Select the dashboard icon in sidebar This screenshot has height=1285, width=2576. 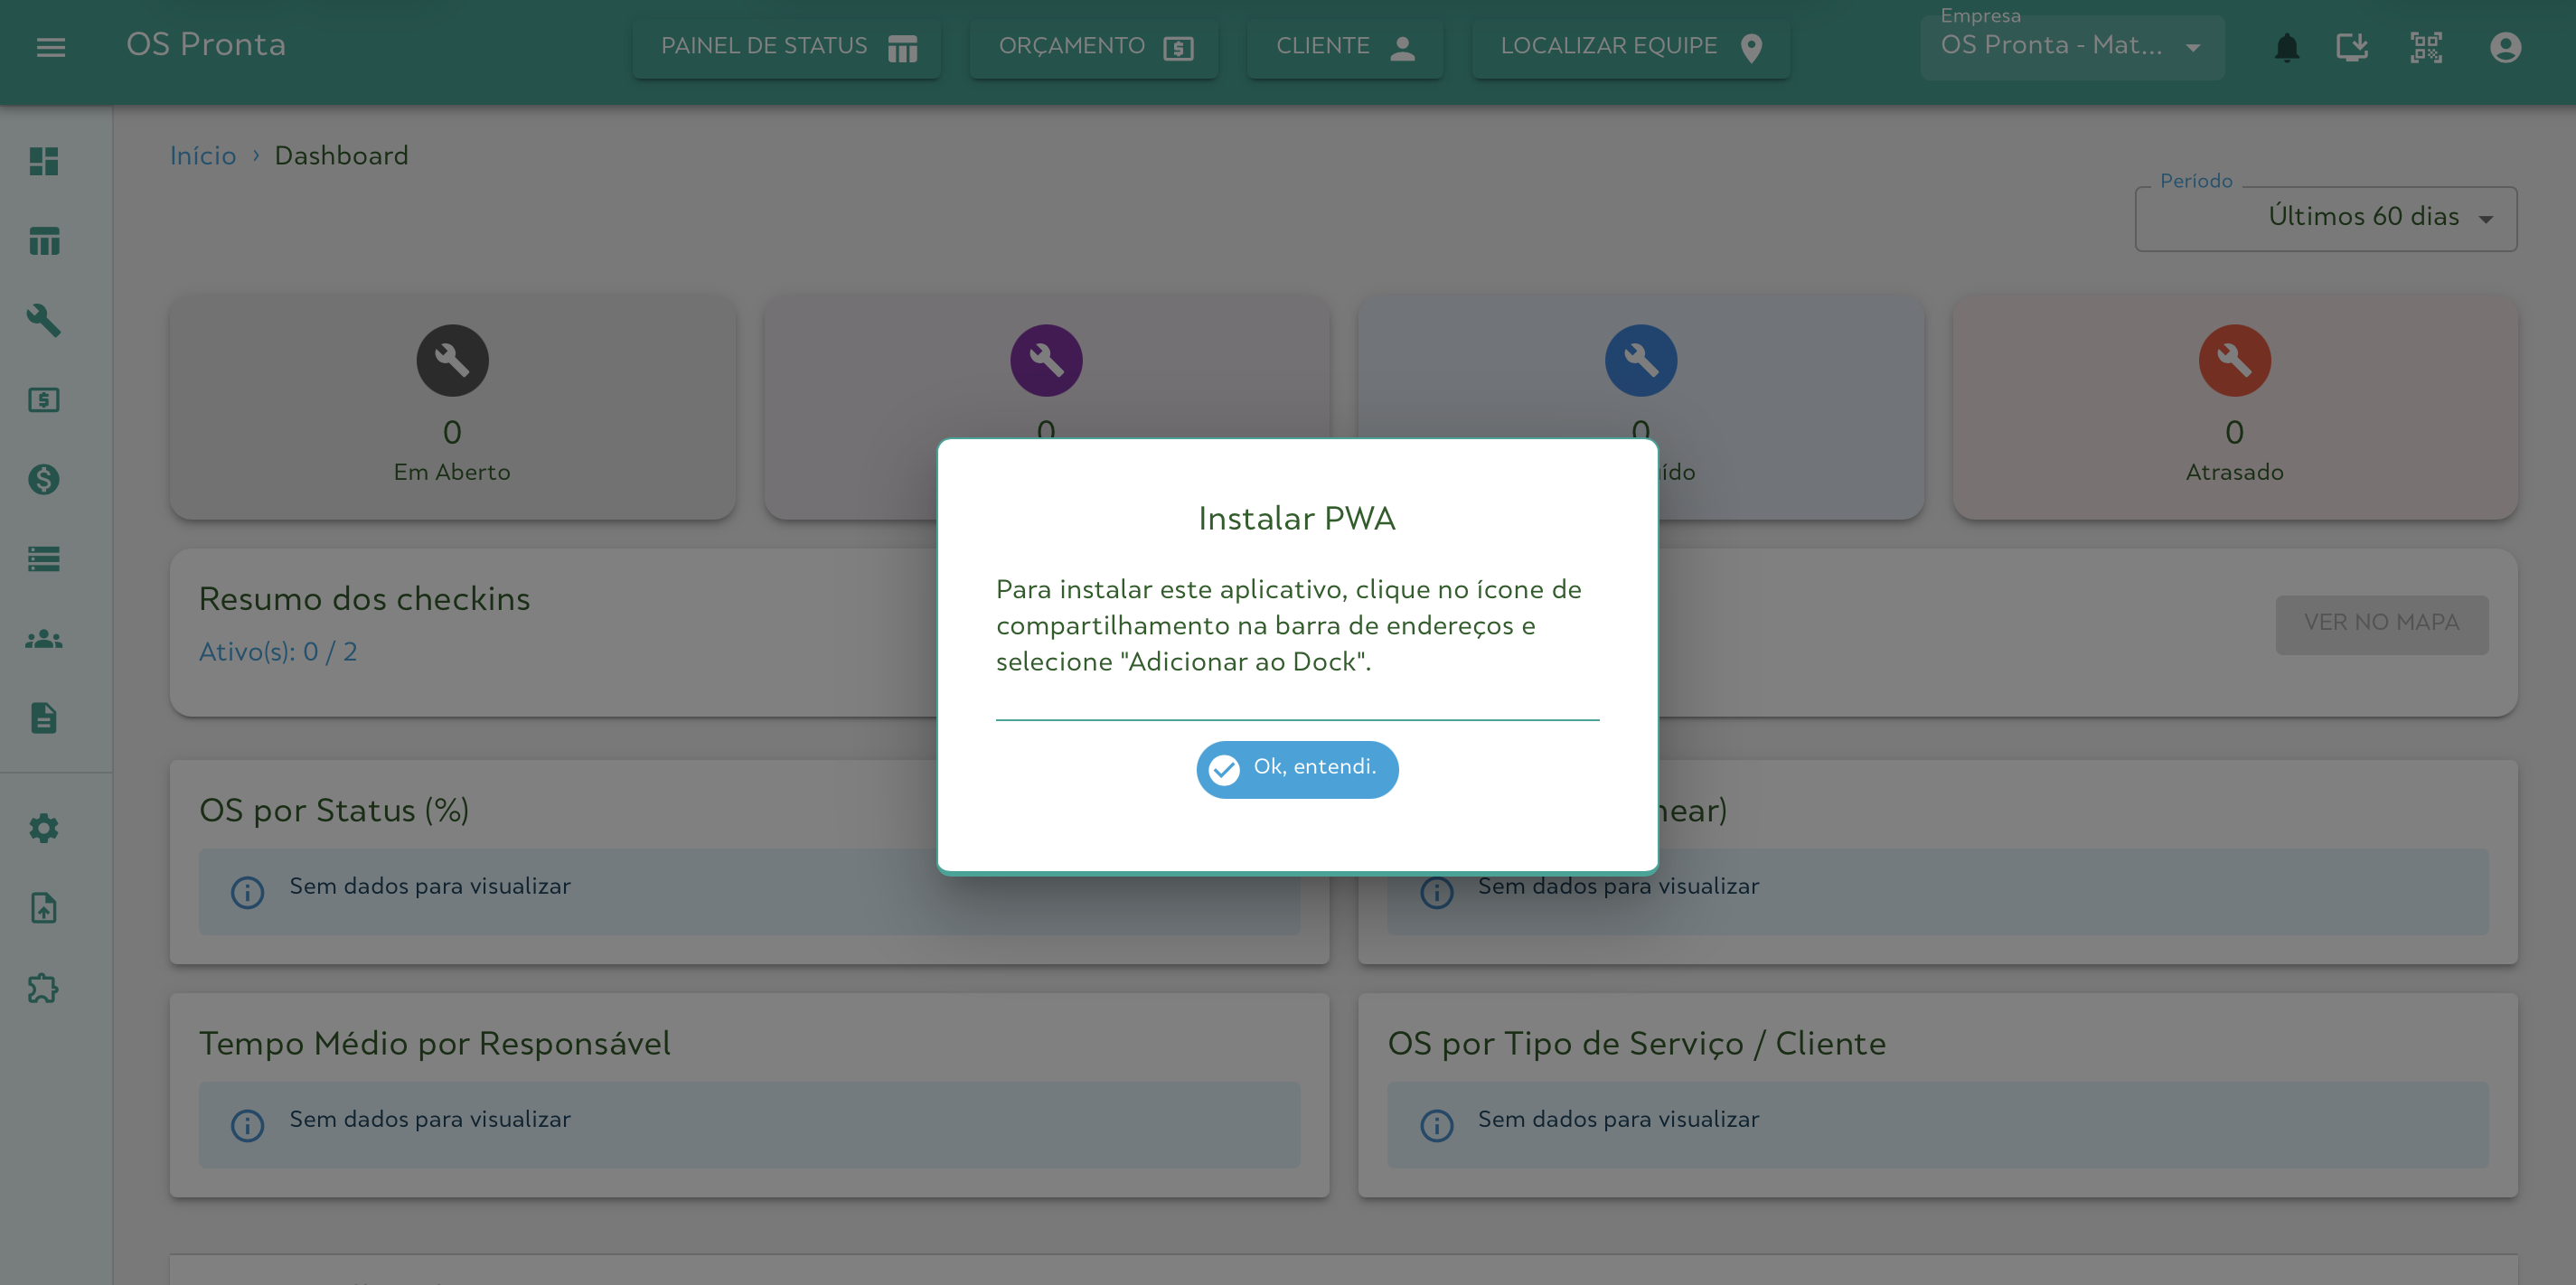(x=44, y=161)
